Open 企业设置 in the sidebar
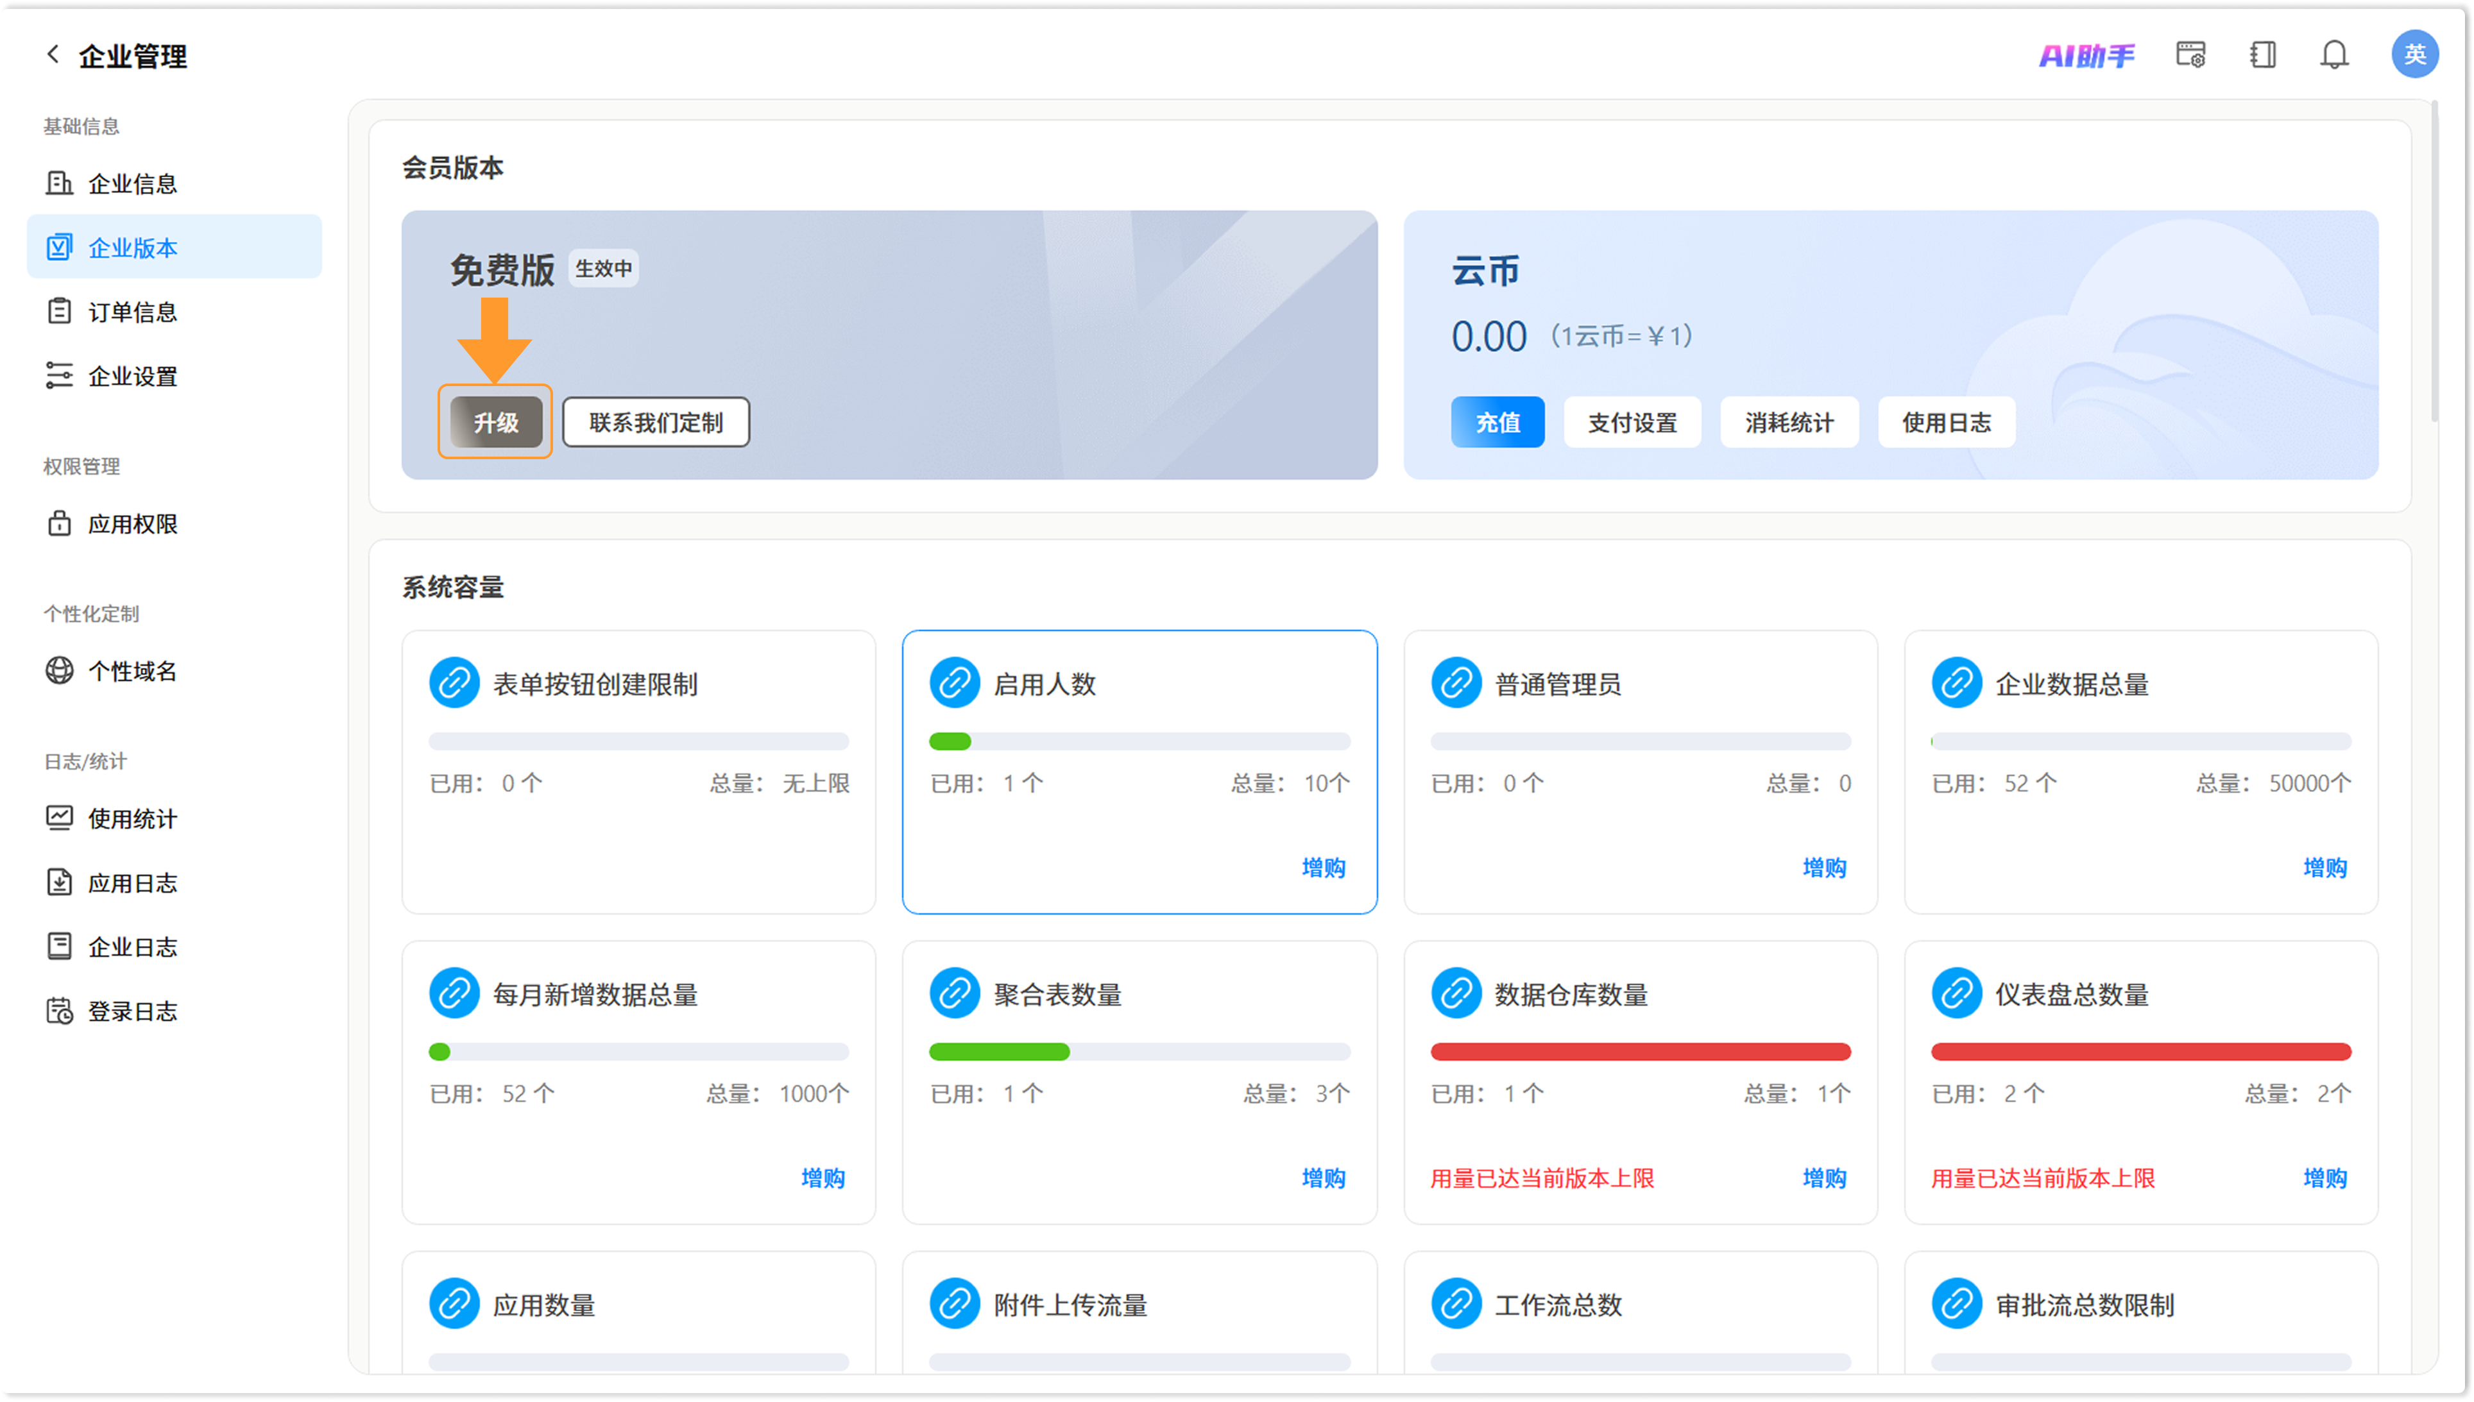2474x1402 pixels. (175, 376)
